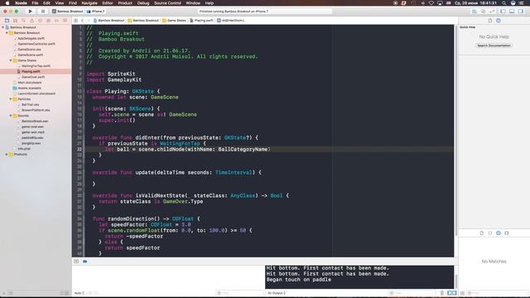
Task: Open the Code Snippet library icon
Action: [x=490, y=233]
